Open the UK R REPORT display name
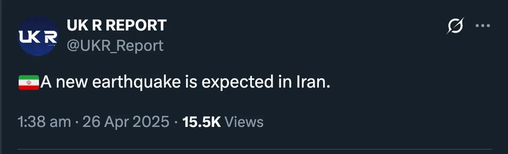 [x=117, y=25]
